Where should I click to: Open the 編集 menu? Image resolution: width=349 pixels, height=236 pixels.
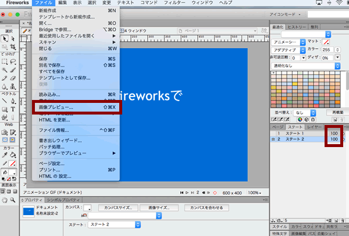pyautogui.click(x=63, y=3)
